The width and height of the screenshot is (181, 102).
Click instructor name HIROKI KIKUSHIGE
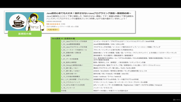click(x=54, y=22)
